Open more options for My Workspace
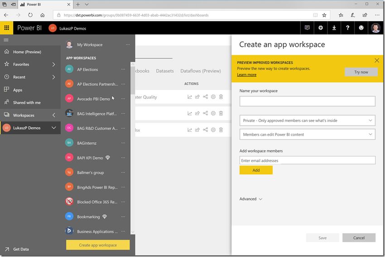The width and height of the screenshot is (385, 257). click(128, 45)
